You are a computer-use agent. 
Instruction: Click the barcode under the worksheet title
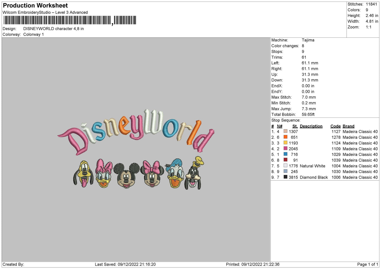pyautogui.click(x=70, y=20)
